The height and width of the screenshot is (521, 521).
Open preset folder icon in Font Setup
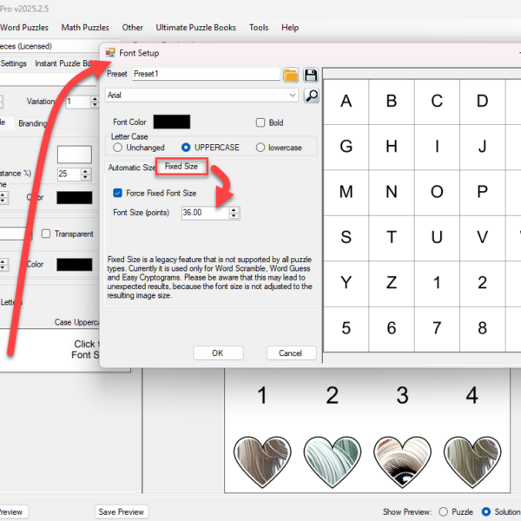(x=291, y=75)
